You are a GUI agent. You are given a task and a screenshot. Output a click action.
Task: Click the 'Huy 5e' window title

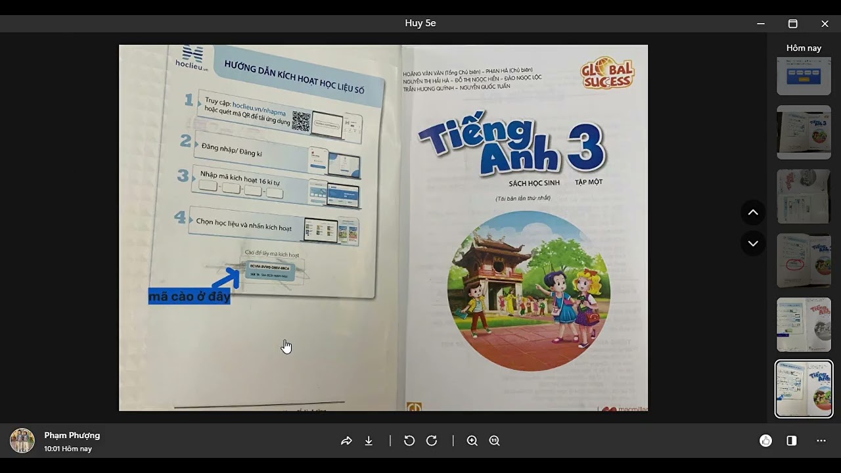click(x=420, y=23)
